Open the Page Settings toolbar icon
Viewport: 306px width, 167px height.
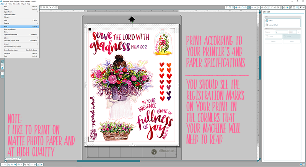[230, 7]
